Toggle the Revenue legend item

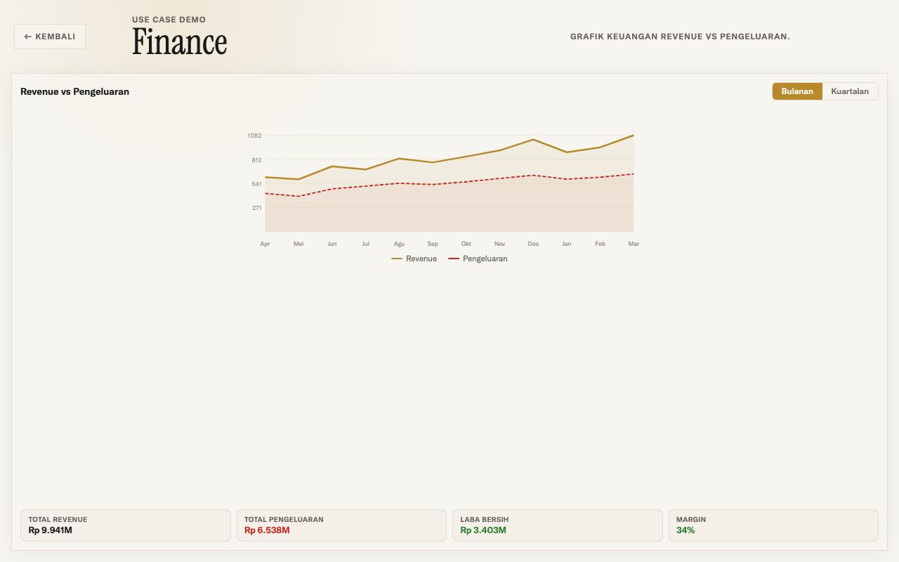414,259
